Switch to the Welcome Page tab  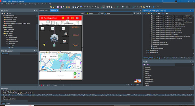click(44, 10)
